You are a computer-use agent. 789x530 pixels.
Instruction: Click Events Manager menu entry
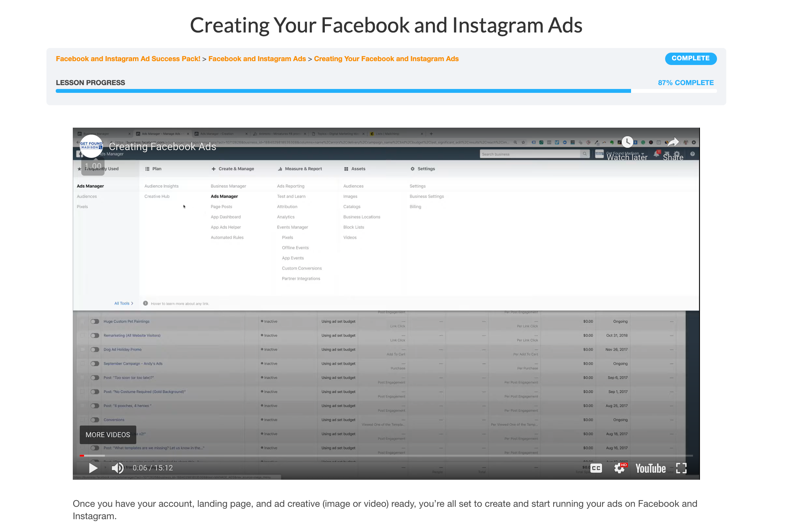pos(292,227)
